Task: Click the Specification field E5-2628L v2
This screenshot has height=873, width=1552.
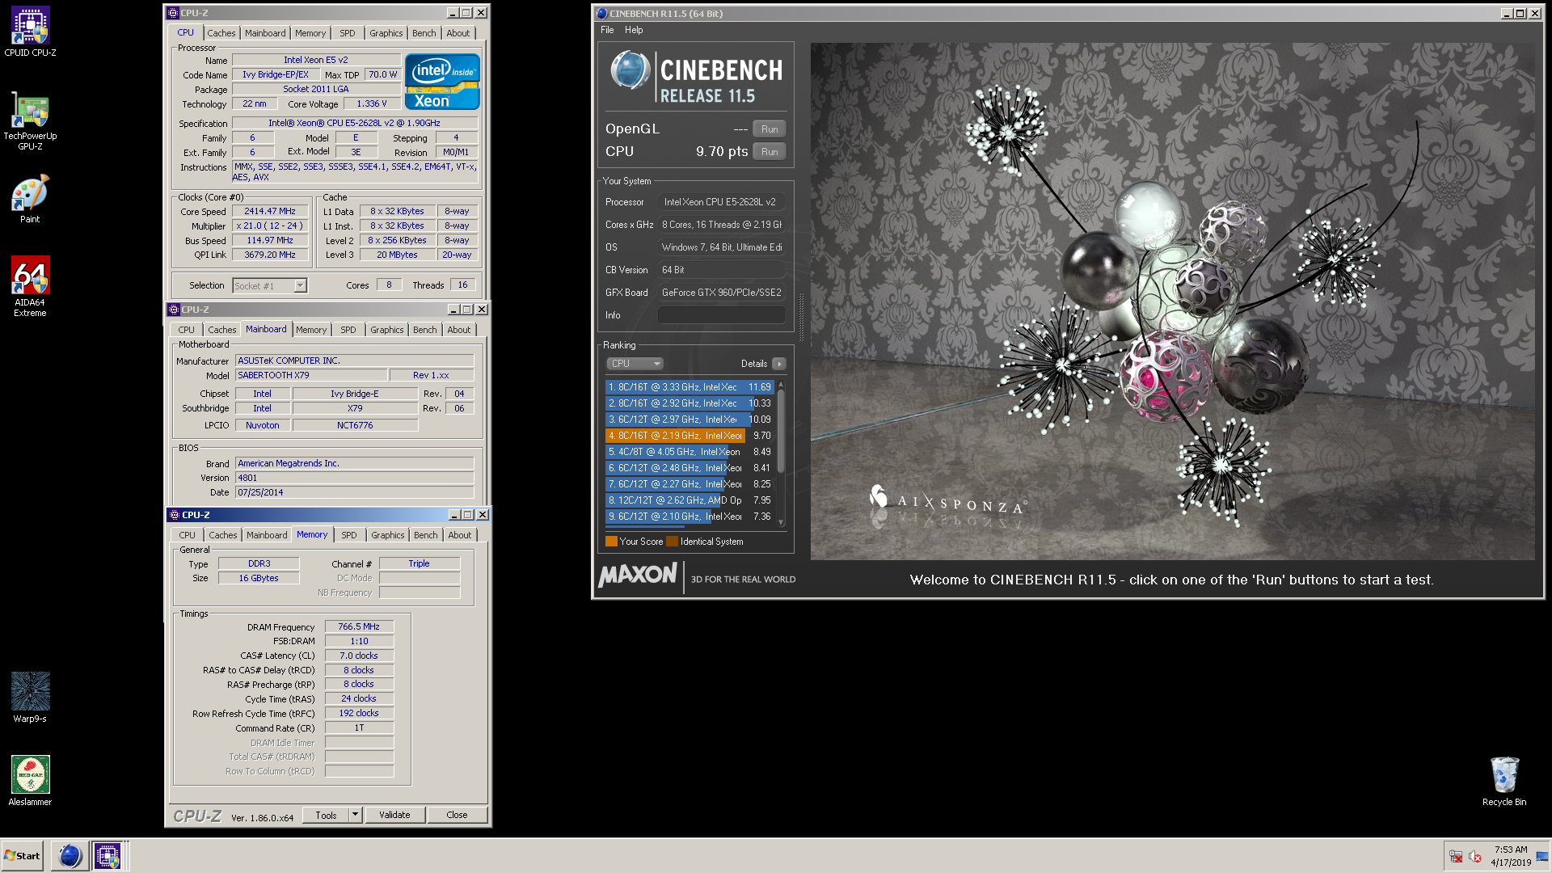Action: [354, 123]
